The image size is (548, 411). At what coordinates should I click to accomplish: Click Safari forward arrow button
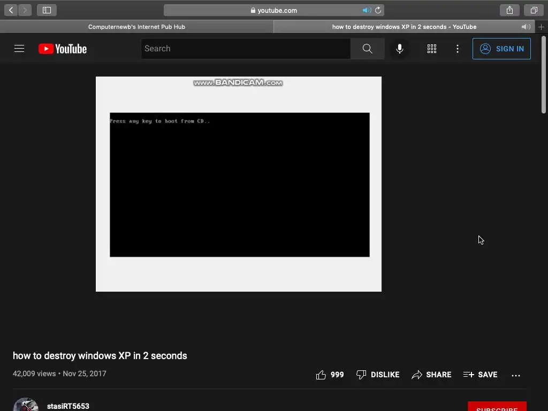coord(25,10)
